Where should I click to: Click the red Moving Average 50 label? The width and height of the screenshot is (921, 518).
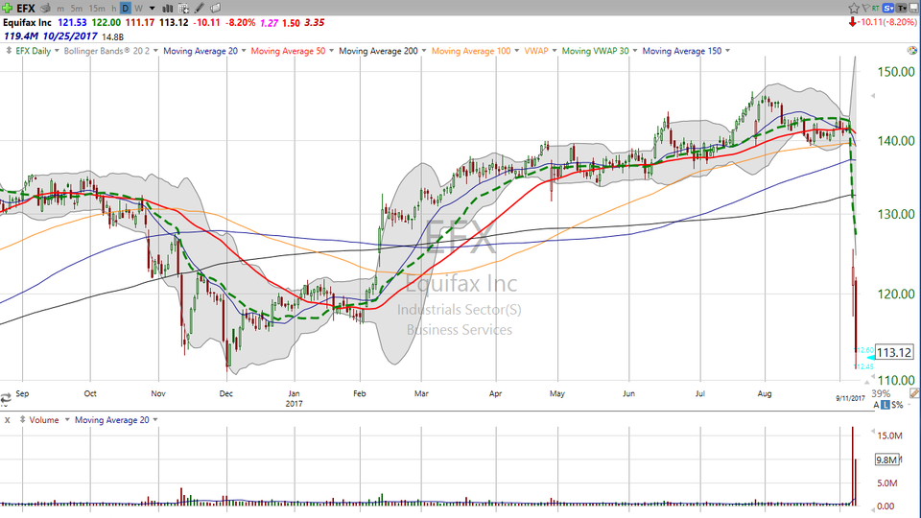288,51
